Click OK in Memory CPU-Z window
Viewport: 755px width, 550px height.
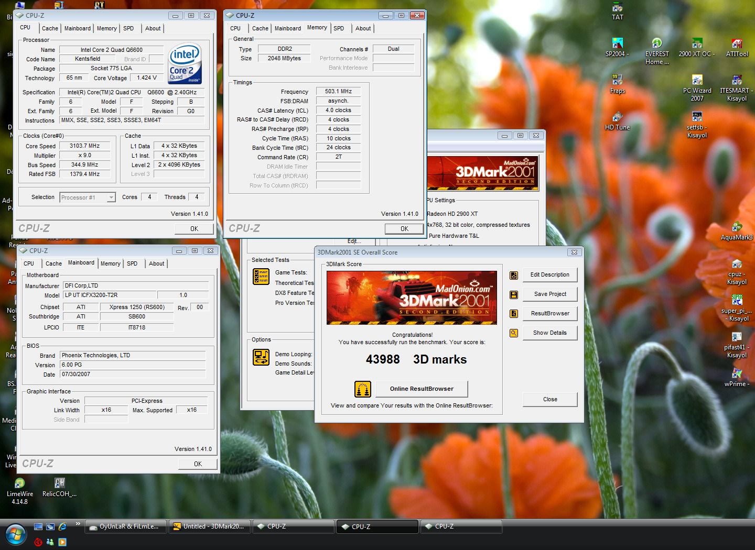(x=404, y=229)
